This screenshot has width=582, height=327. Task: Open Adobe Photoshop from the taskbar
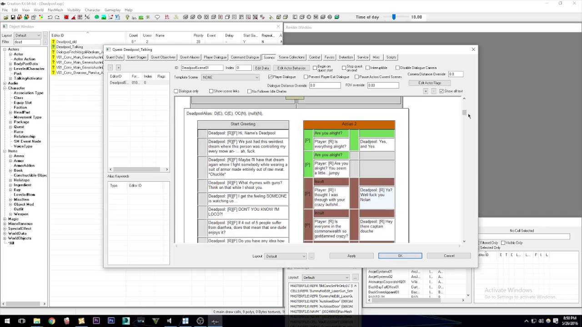click(x=111, y=321)
